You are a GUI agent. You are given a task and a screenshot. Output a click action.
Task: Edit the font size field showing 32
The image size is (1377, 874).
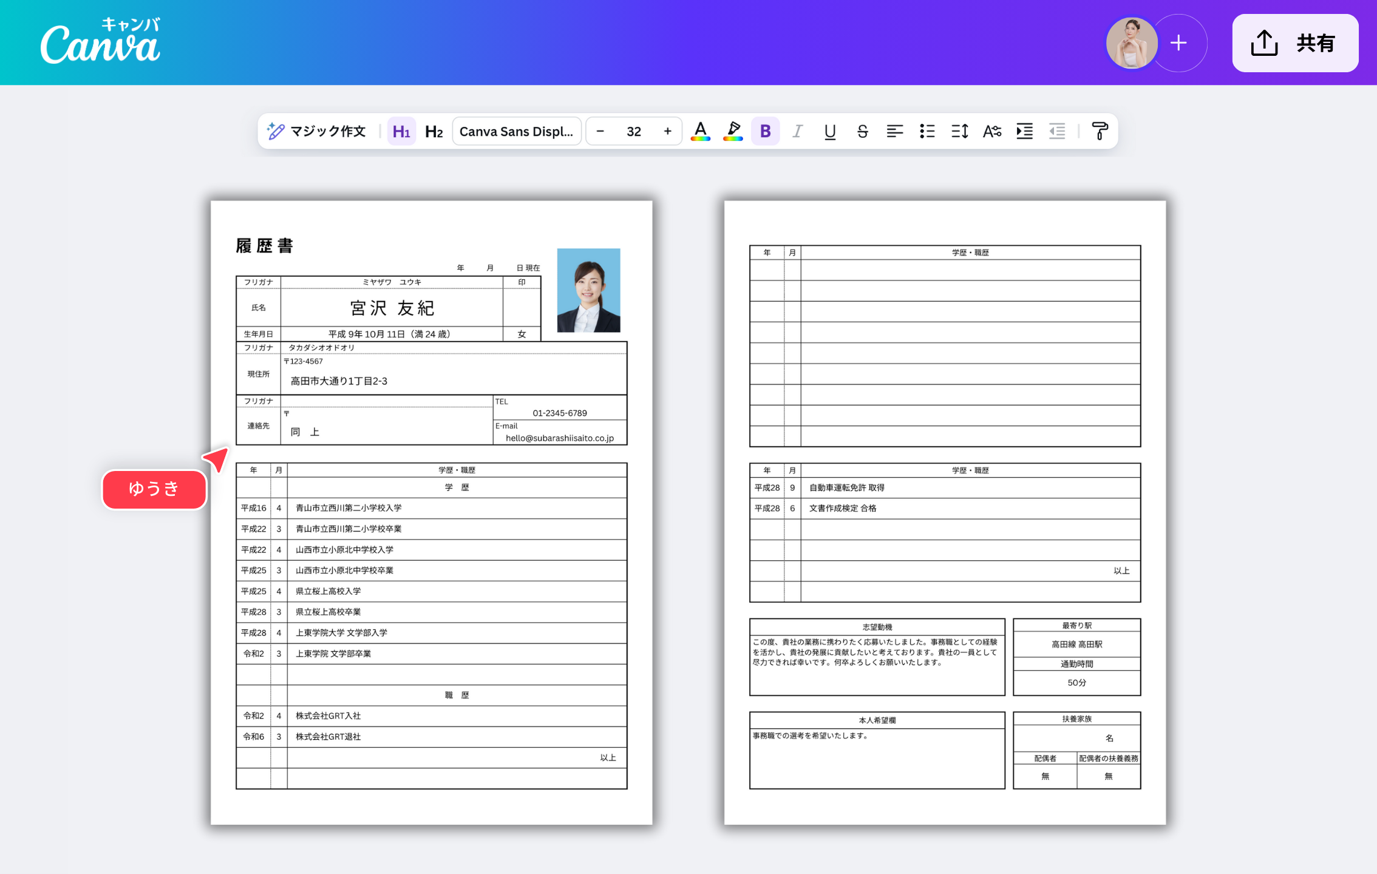pos(634,131)
